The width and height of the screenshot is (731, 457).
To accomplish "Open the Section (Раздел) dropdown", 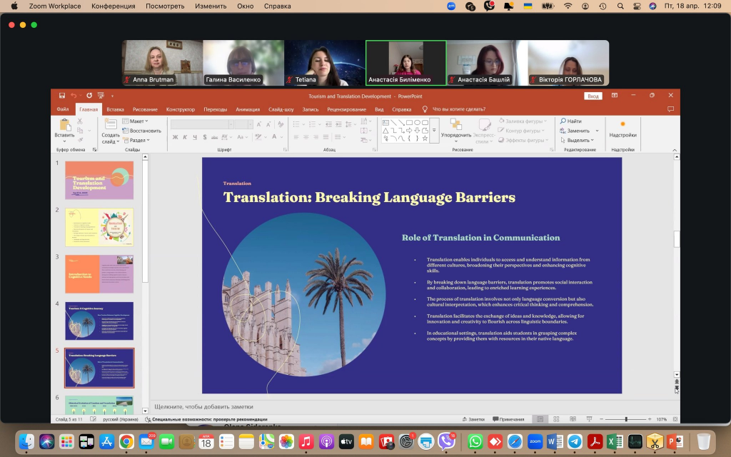I will pyautogui.click(x=138, y=140).
